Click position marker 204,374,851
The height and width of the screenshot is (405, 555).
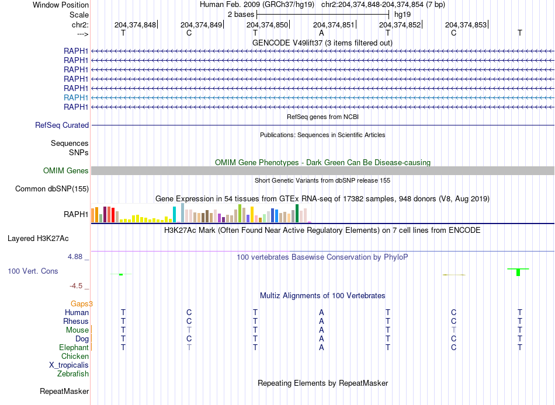click(x=334, y=25)
